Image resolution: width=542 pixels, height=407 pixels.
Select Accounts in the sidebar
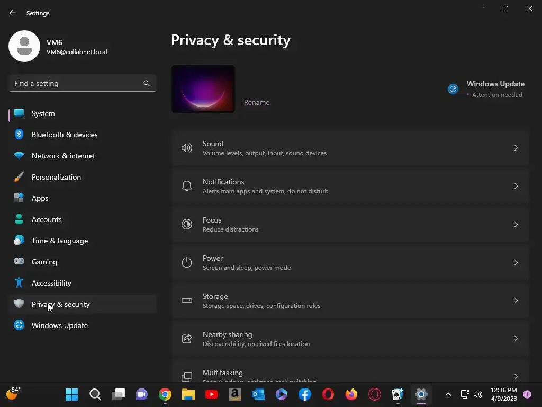tap(83, 219)
